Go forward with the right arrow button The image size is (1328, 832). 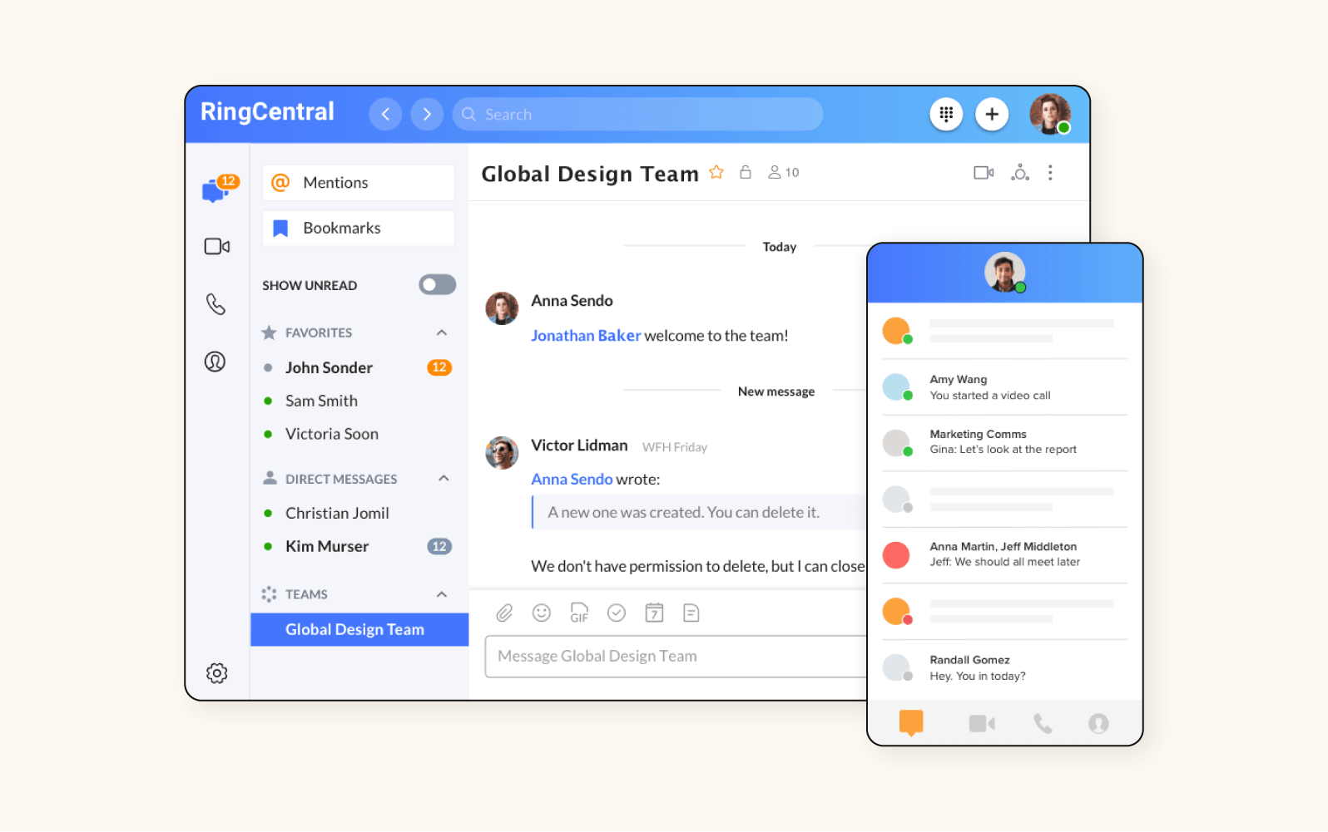coord(427,114)
